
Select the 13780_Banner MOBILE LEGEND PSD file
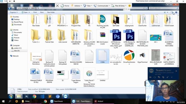[x=129, y=38]
